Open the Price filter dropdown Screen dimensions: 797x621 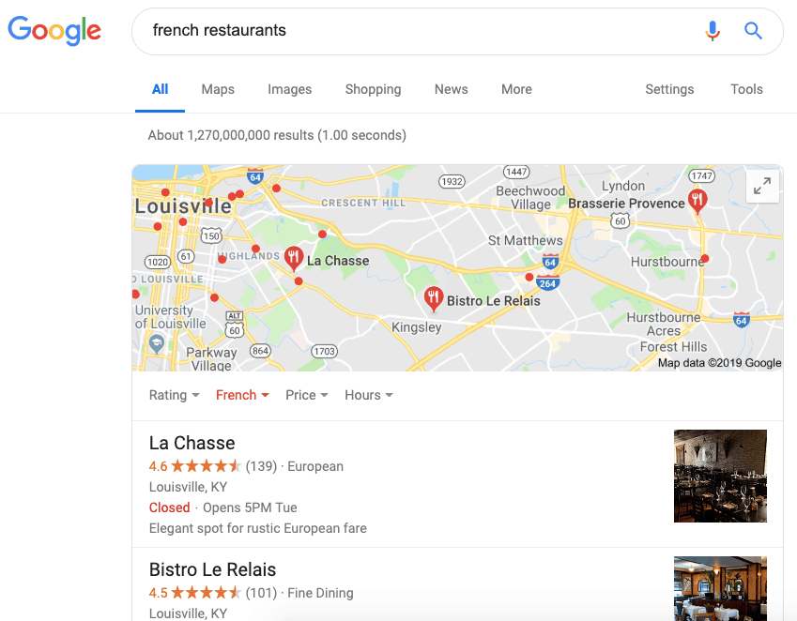pos(306,395)
